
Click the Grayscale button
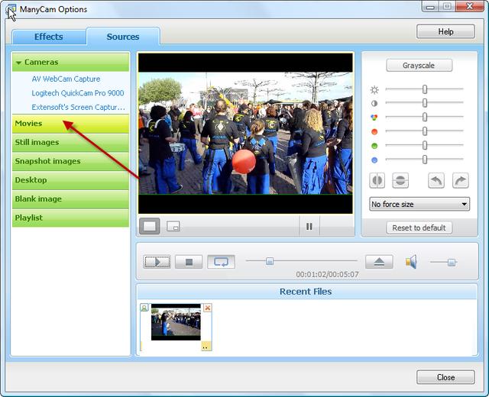(419, 66)
